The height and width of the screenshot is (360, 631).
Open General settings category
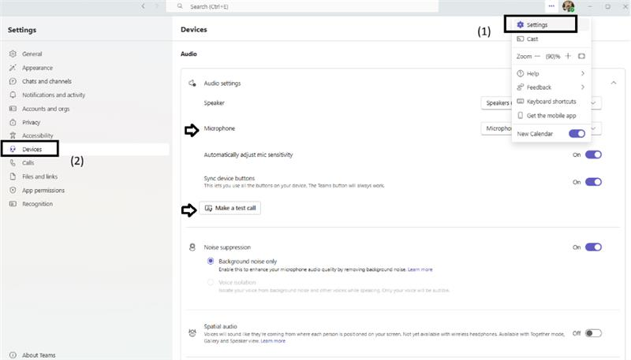point(32,54)
